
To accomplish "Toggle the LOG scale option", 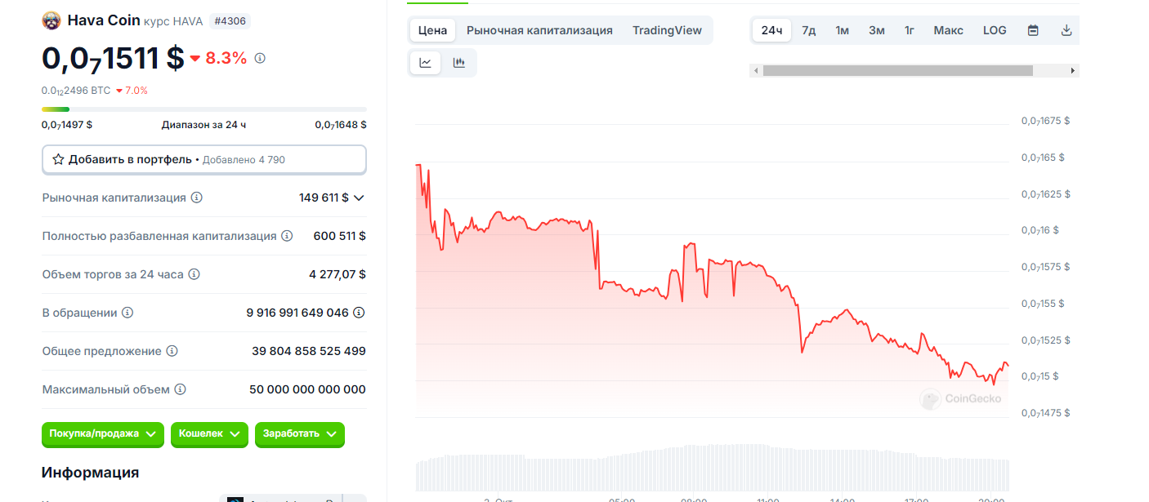I will click(x=995, y=30).
